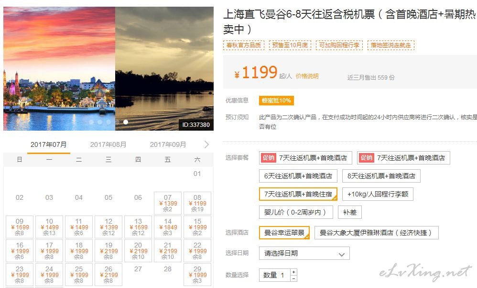Viewport: 477px width, 288px height.
Task: Switch to 2017年08月 calendar tab
Action: pos(108,144)
